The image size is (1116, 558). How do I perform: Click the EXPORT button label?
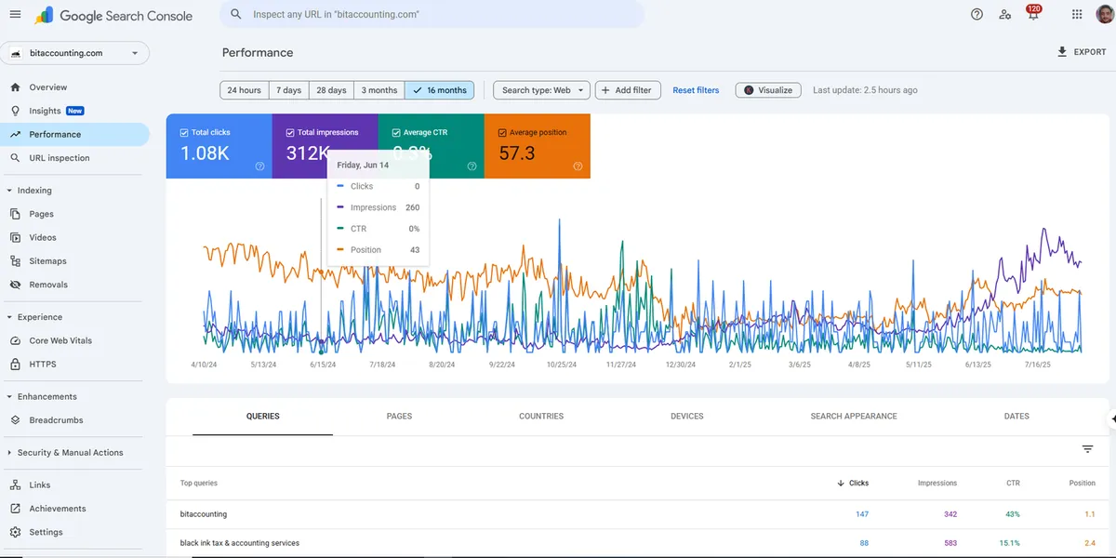point(1090,52)
